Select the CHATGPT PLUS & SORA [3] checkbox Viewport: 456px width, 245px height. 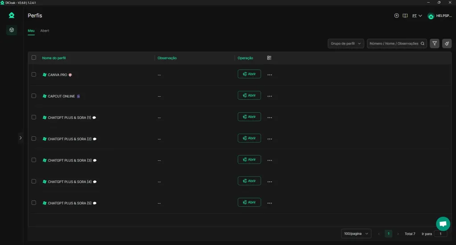coord(34,160)
